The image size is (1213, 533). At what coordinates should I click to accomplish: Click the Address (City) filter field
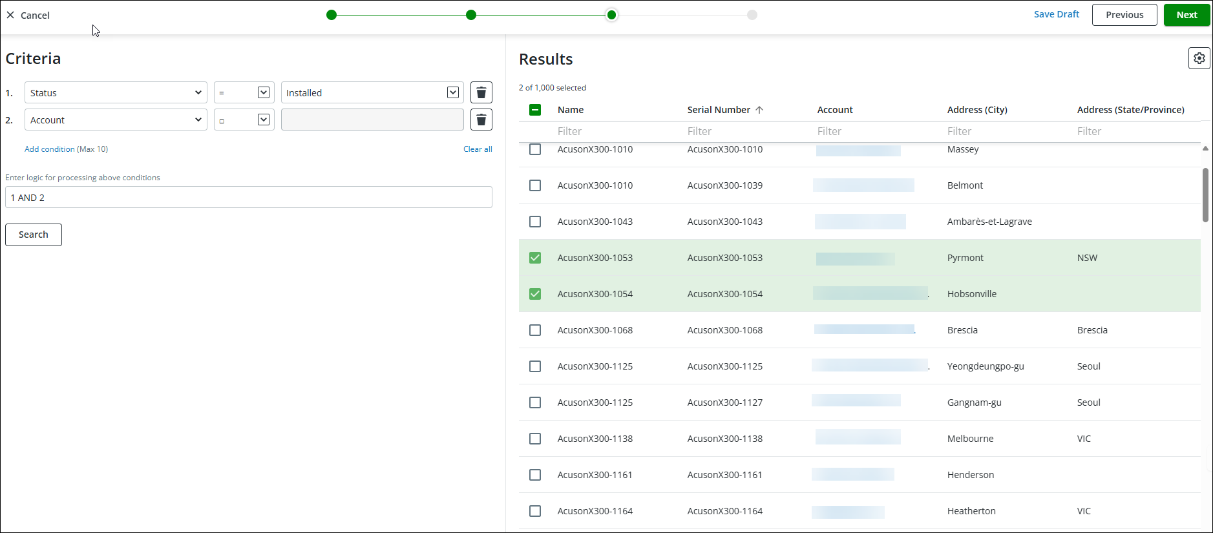1007,131
